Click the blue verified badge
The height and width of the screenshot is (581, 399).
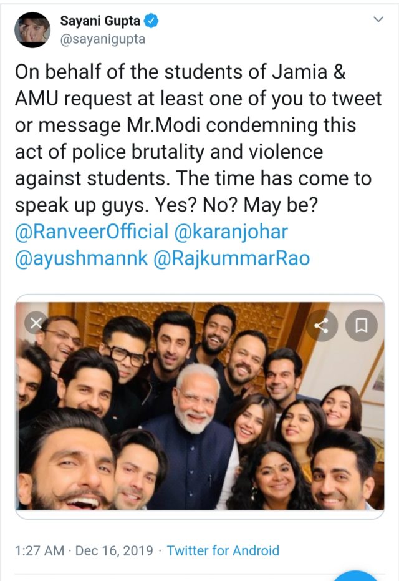151,22
